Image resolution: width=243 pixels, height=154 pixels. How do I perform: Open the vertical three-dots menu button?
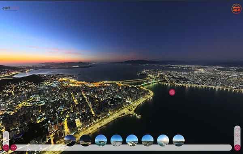tap(6, 148)
